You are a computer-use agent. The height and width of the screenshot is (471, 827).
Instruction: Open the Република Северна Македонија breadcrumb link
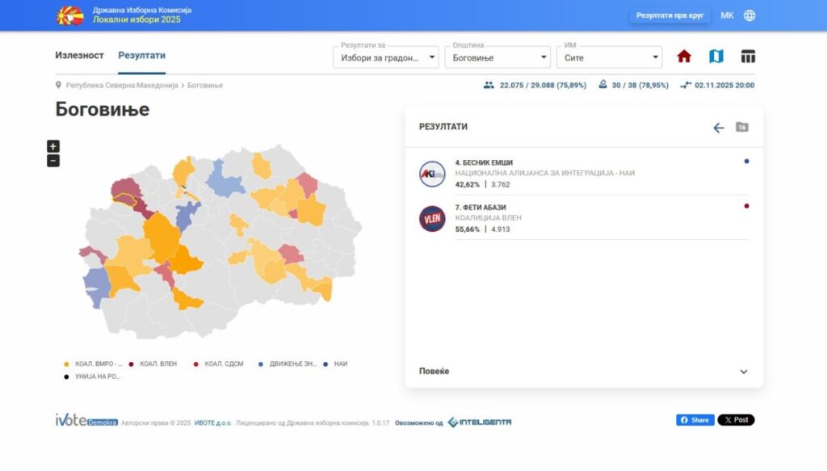coord(122,84)
